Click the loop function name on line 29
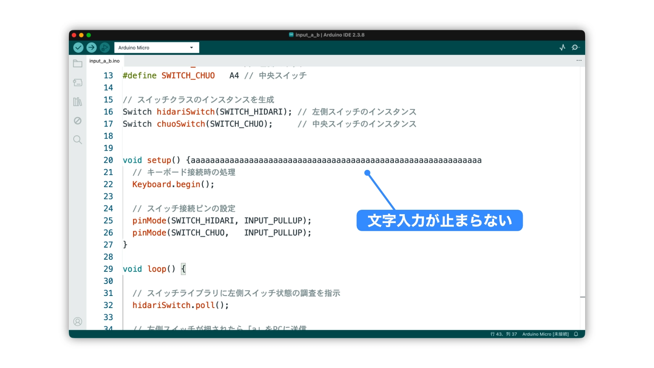This screenshot has height=368, width=654. click(157, 269)
